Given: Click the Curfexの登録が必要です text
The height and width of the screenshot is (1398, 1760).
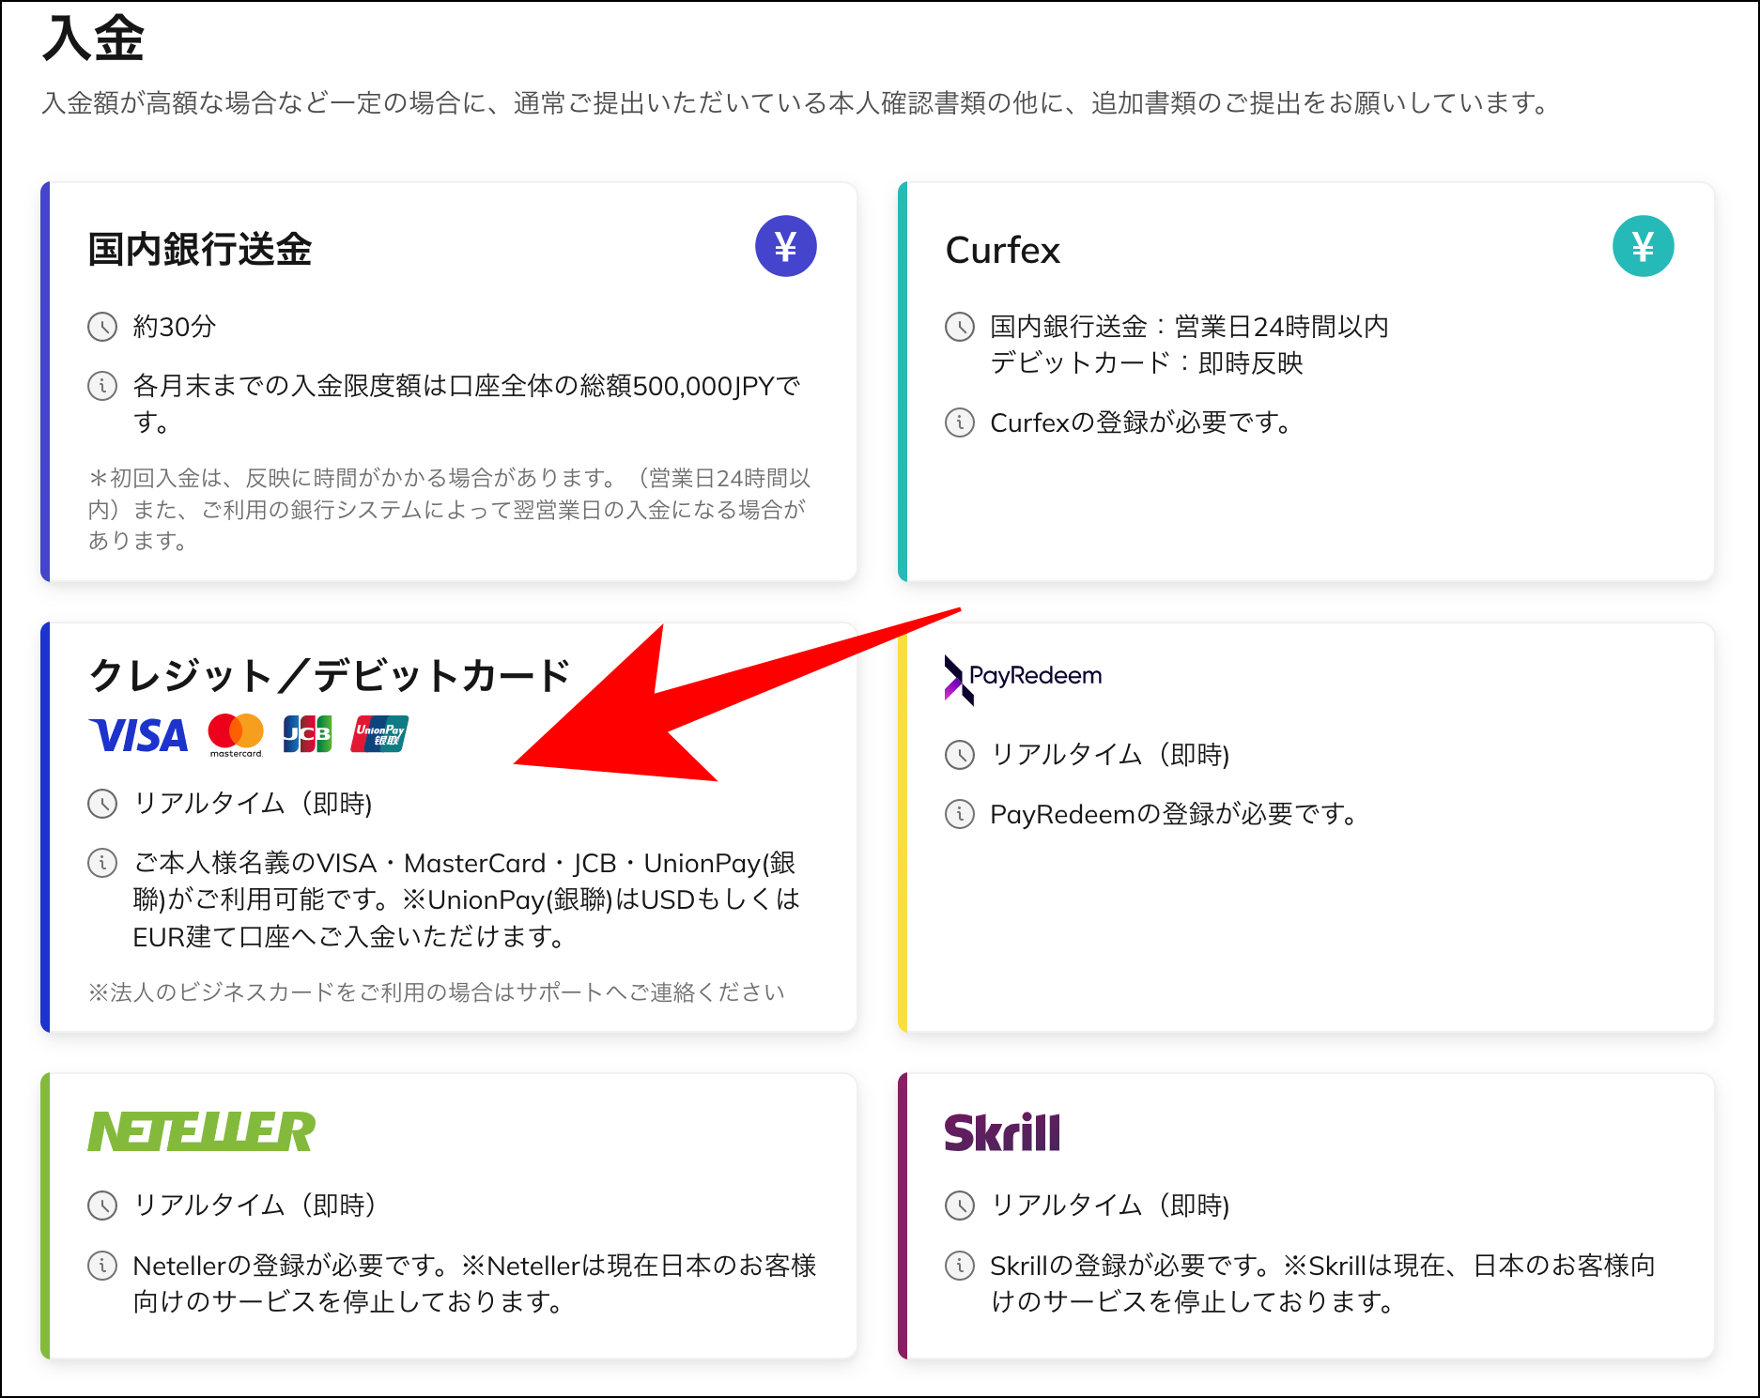Looking at the screenshot, I should pos(1140,422).
